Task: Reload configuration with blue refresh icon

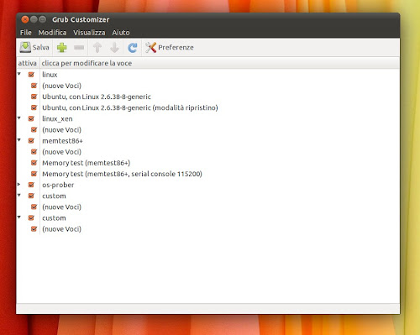Action: [133, 48]
